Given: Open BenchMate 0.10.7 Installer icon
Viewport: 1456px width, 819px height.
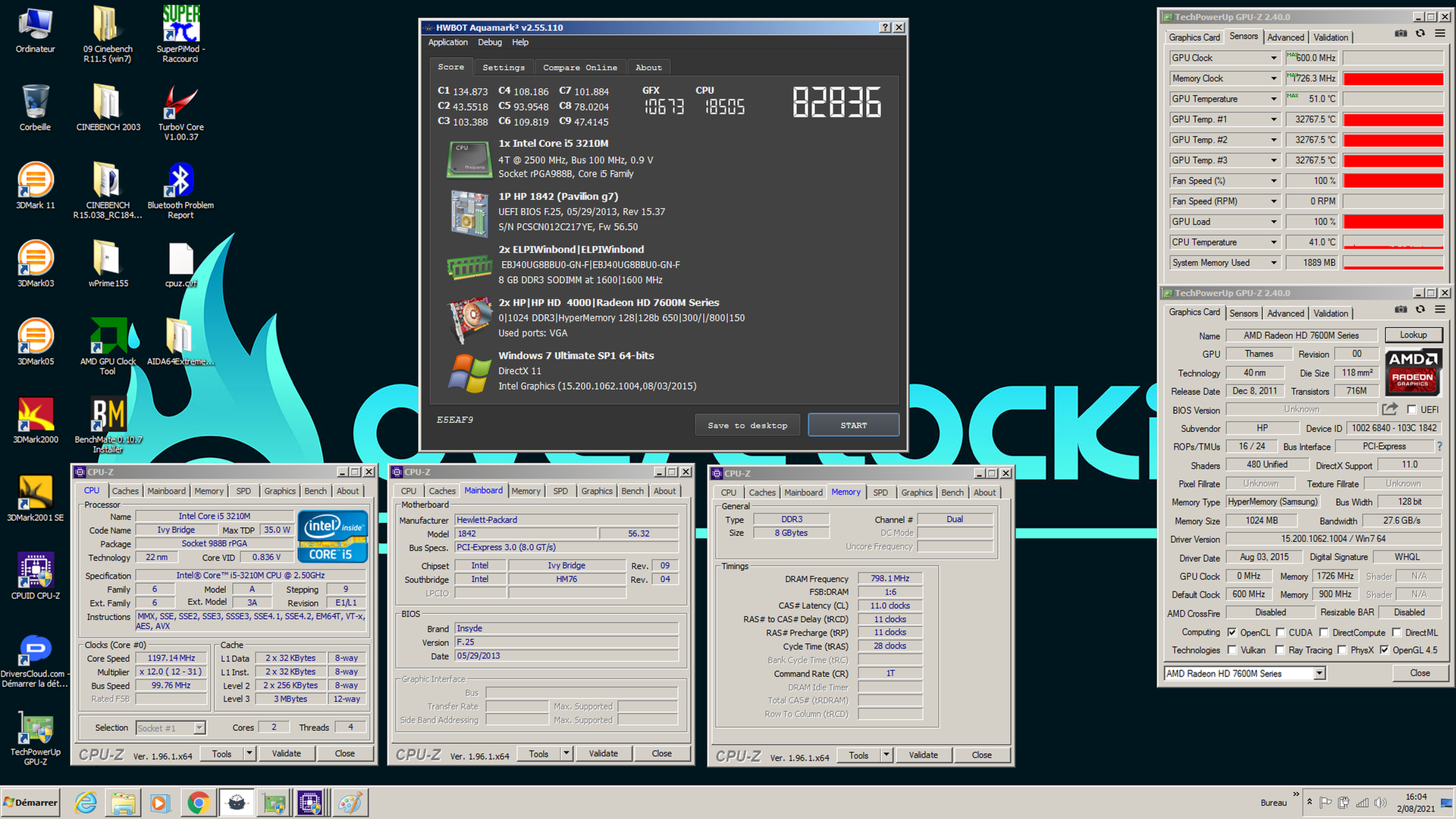Looking at the screenshot, I should click(x=108, y=425).
